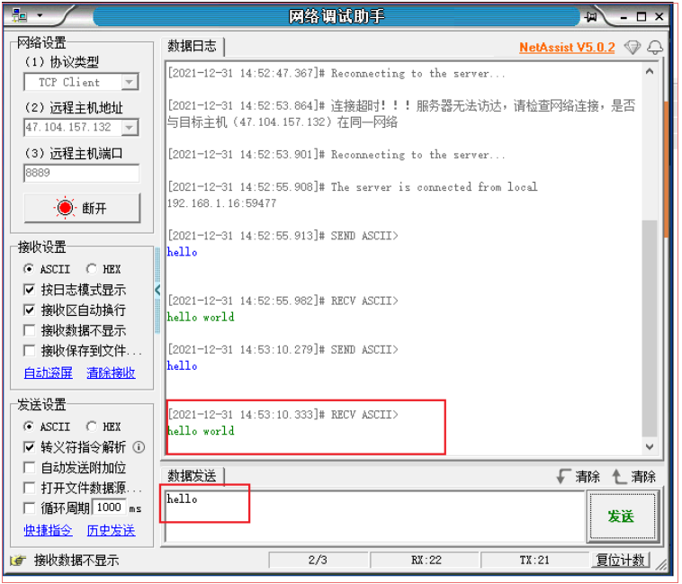The height and width of the screenshot is (584, 682).
Task: Edit the cycle period field 1000
Action: pyautogui.click(x=109, y=508)
